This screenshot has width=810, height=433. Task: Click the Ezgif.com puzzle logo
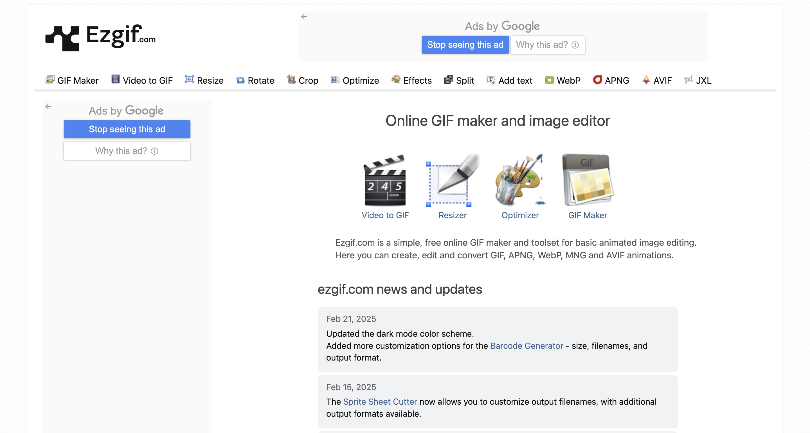coord(62,38)
